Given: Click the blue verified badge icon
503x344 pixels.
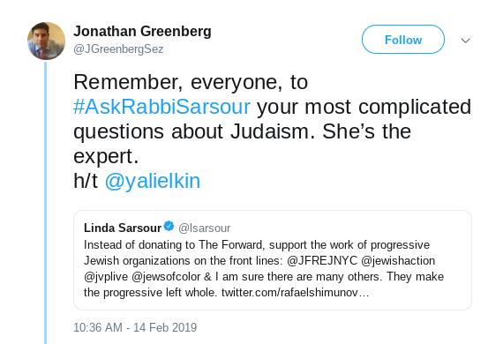Looking at the screenshot, I should [169, 227].
